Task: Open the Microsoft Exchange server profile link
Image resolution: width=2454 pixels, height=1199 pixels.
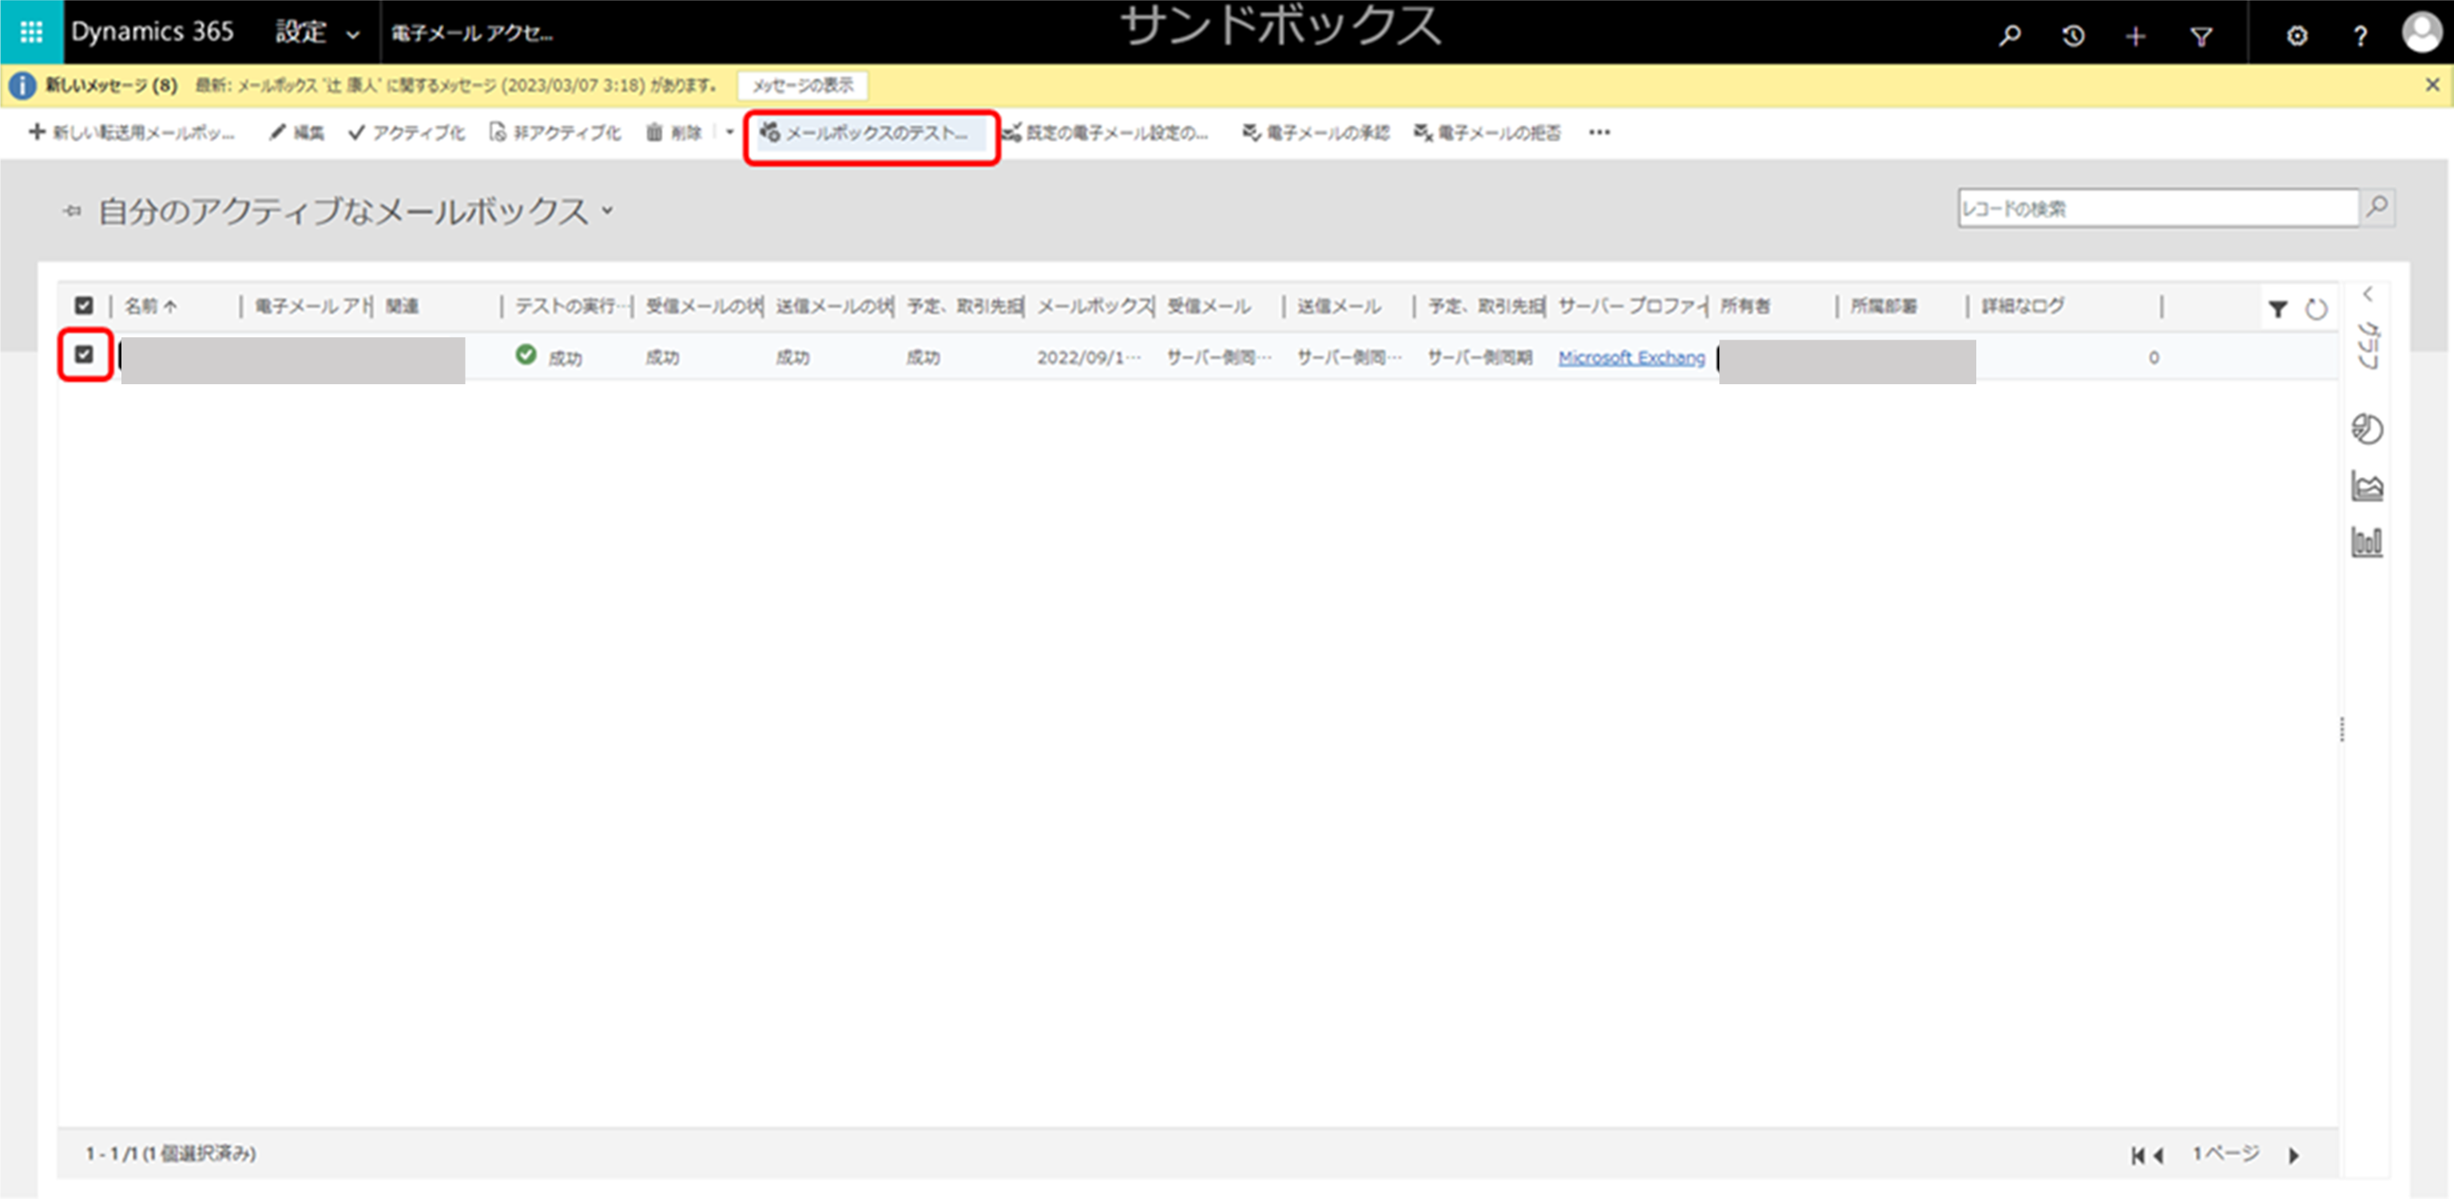Action: 1631,358
